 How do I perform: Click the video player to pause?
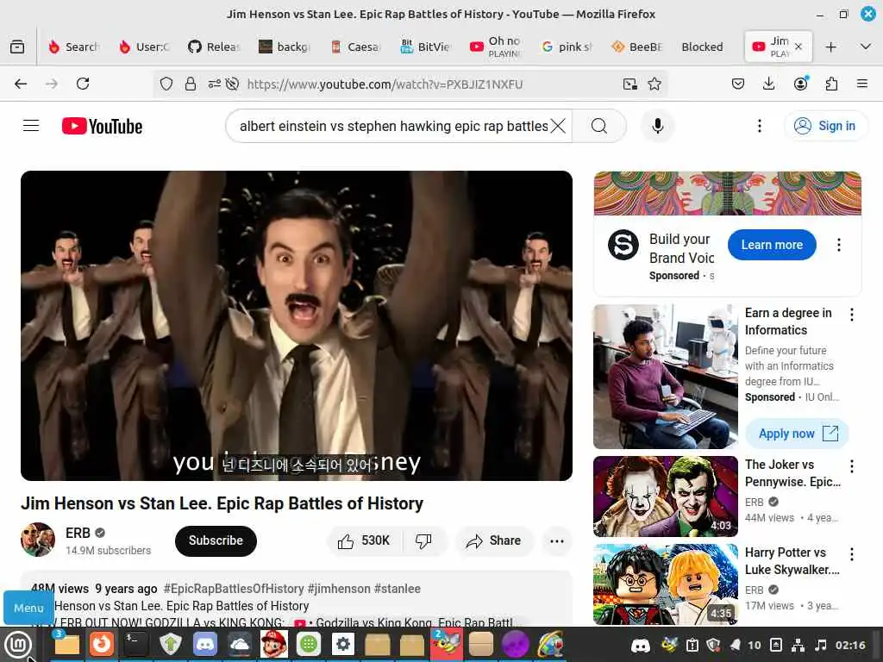pyautogui.click(x=297, y=325)
